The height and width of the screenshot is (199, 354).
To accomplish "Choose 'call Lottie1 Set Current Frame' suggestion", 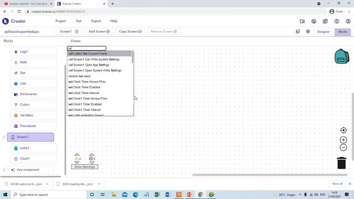I will (x=100, y=54).
